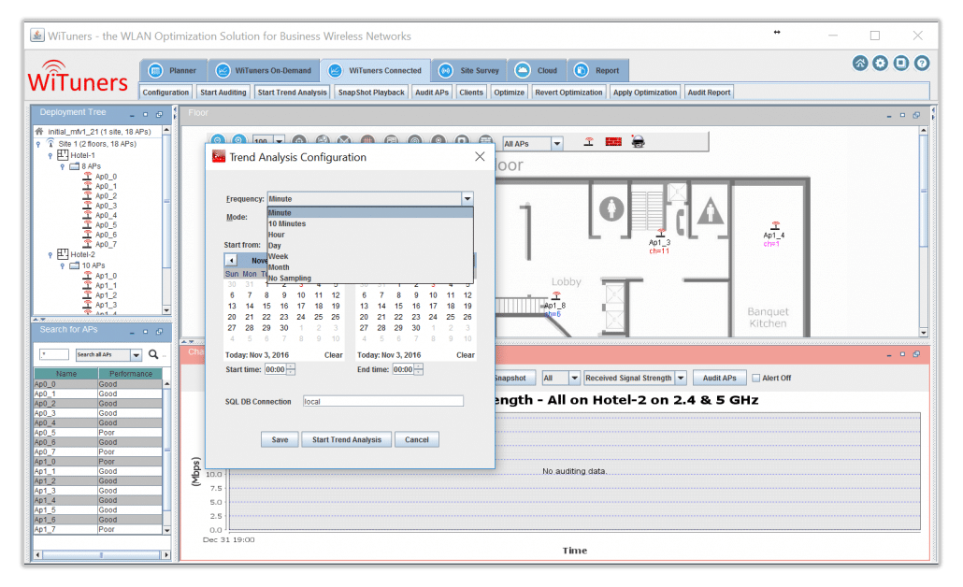
Task: Collapse the Hotel-1 tree node
Action: pos(50,156)
